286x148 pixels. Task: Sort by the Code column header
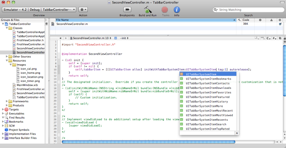248,20
